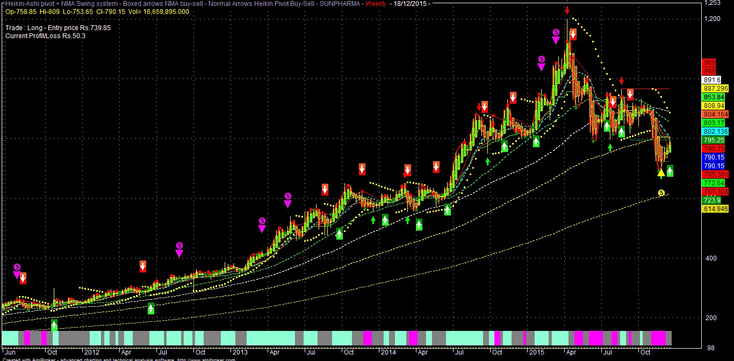The image size is (734, 361).
Task: Click the yellow 887.296 price label
Action: click(x=715, y=88)
